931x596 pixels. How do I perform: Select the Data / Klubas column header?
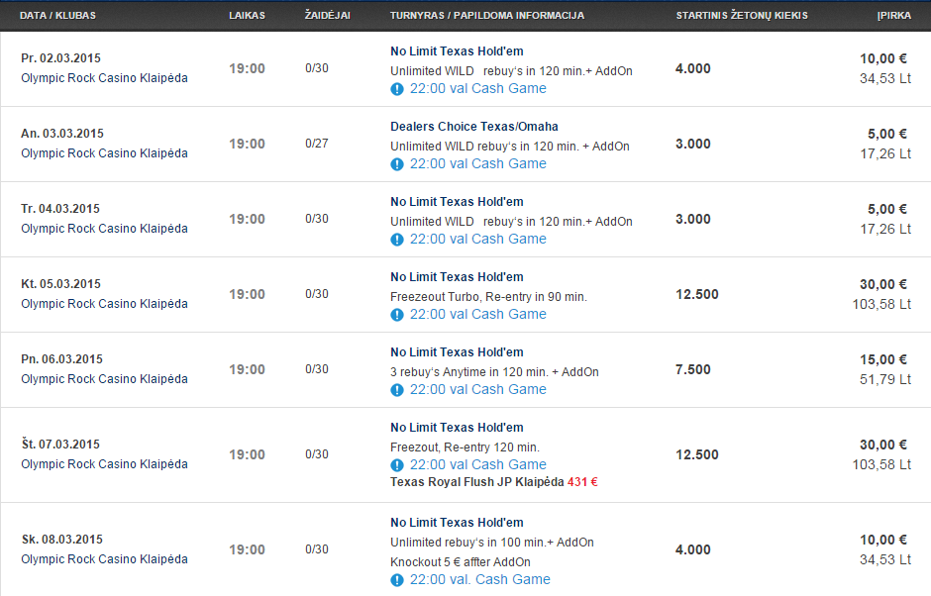tap(57, 16)
